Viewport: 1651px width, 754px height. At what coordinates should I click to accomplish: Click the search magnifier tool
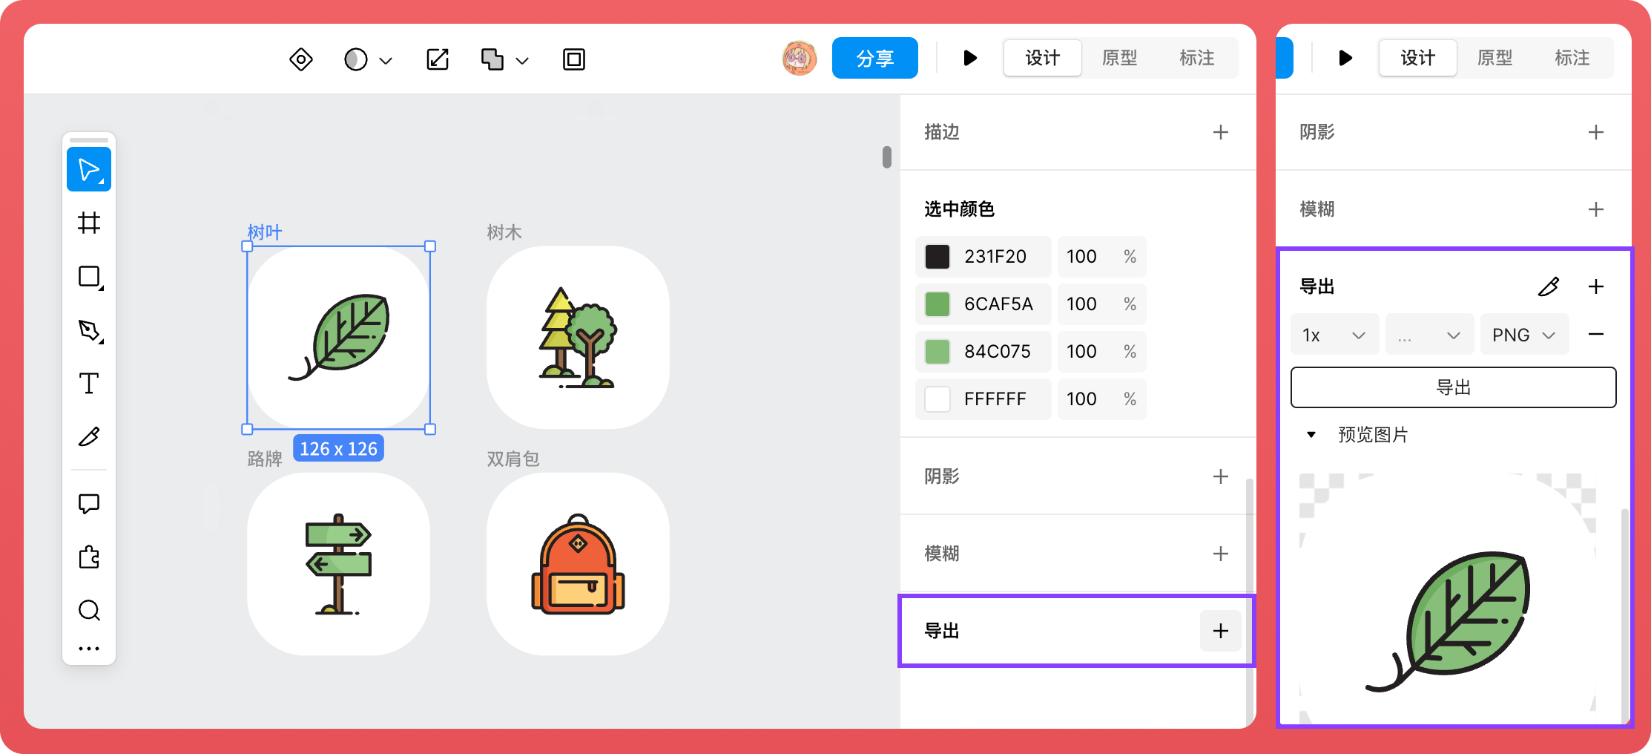pos(89,610)
